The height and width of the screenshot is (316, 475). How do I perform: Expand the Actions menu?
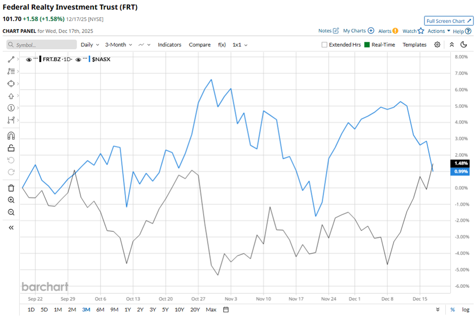(x=439, y=31)
